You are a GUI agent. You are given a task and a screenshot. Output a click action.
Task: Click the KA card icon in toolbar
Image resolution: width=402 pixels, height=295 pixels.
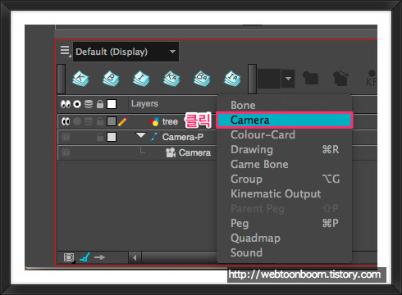[171, 79]
